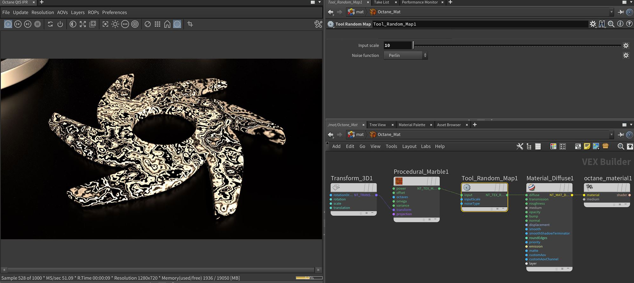
Task: Select the Procedural_Marble1 node
Action: point(416,181)
